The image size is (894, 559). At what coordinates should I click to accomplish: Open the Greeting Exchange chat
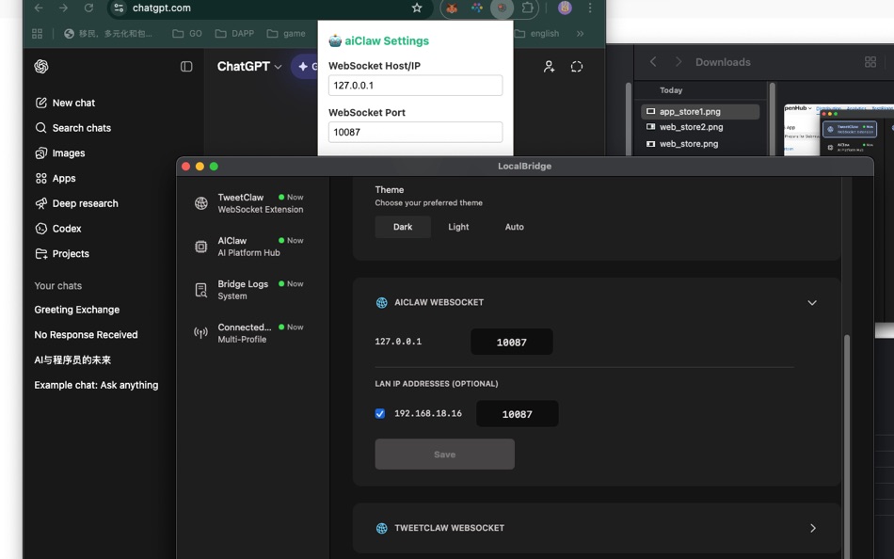point(77,310)
